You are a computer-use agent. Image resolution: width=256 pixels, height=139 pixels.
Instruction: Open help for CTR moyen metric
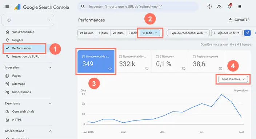184,69
